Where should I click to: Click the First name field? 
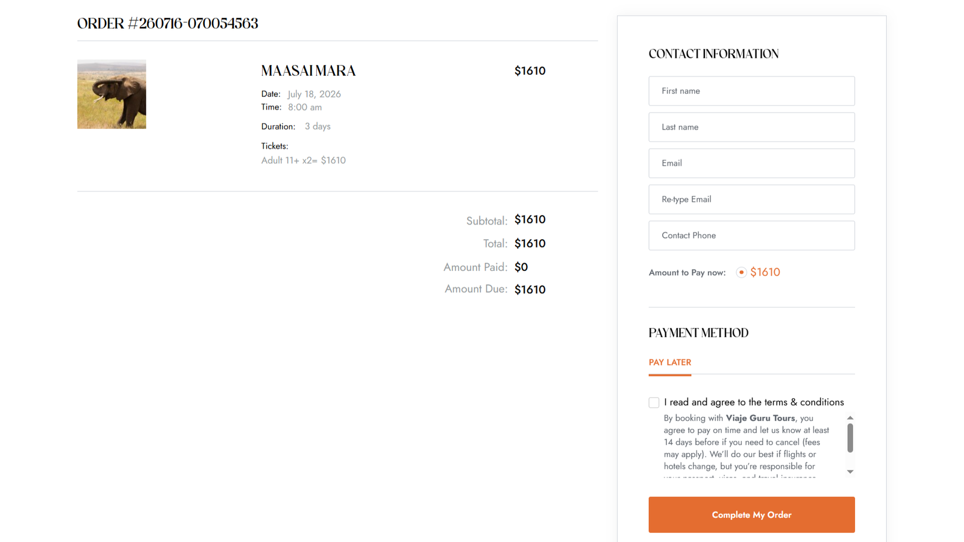coord(751,91)
